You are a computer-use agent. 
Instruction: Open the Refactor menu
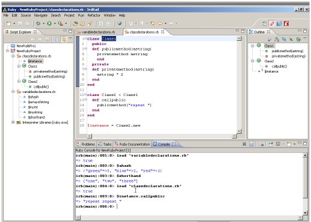(94, 15)
